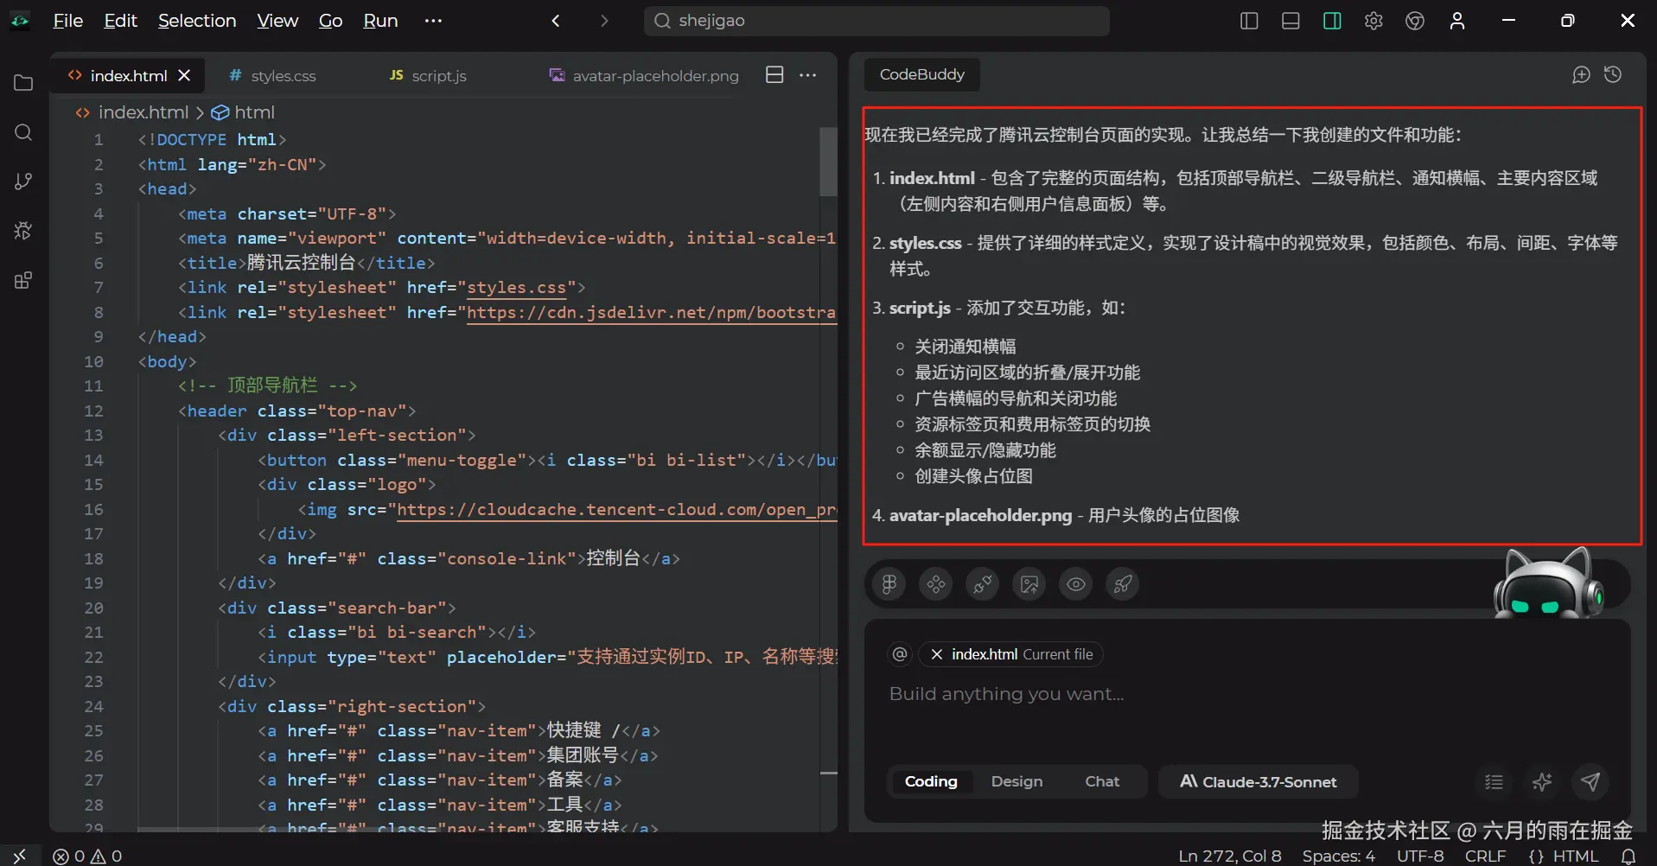Viewport: 1657px width, 866px height.
Task: Toggle the primary side bar layout
Action: pos(1249,21)
